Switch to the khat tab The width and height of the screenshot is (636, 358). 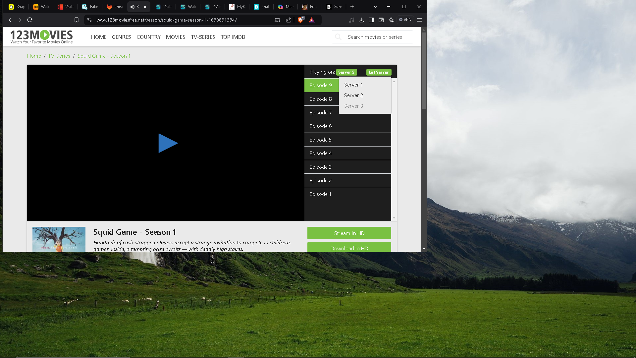[262, 7]
